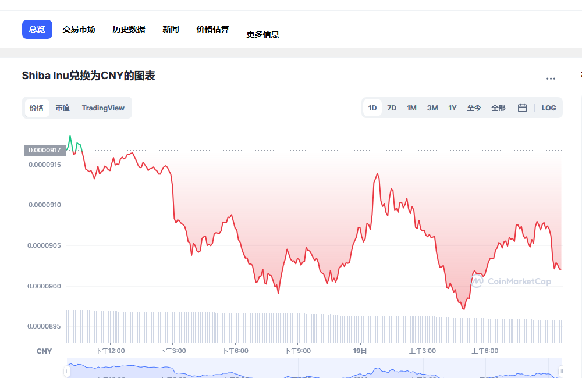Click the 下午6:00 time label
The width and height of the screenshot is (582, 378).
235,351
